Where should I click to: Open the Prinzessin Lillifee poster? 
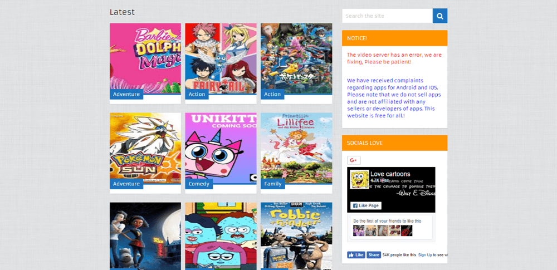click(296, 148)
